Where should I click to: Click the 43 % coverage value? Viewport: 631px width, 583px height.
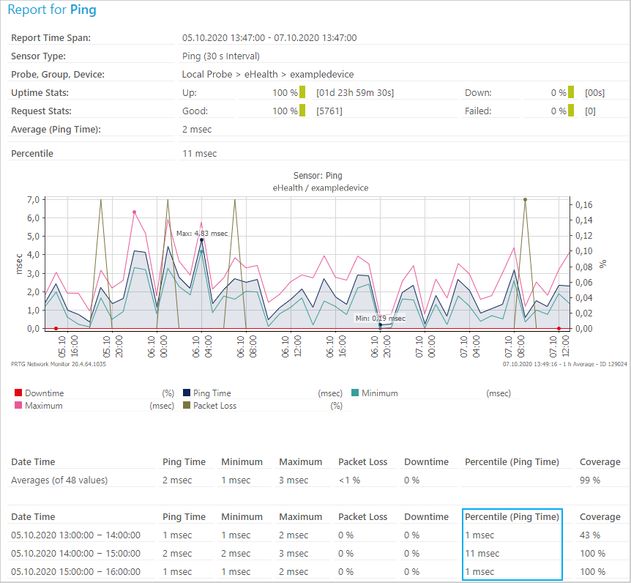pyautogui.click(x=590, y=535)
